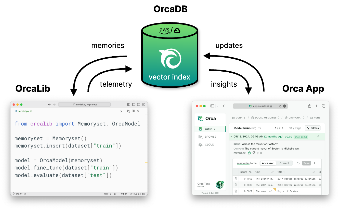Open a new browser tab with plus
Screen dimensions: 340x210
[317, 106]
